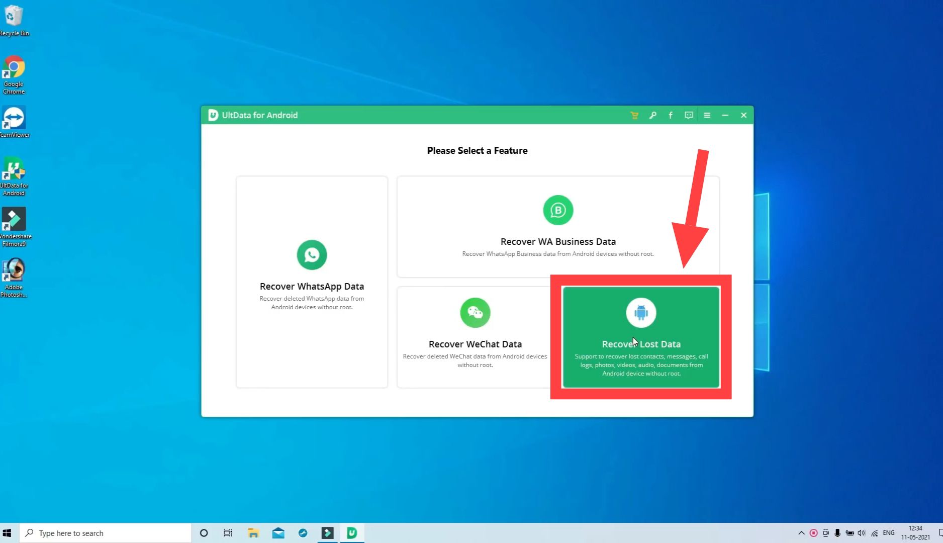Click the UltData logo in title bar
This screenshot has height=543, width=943.
[213, 115]
